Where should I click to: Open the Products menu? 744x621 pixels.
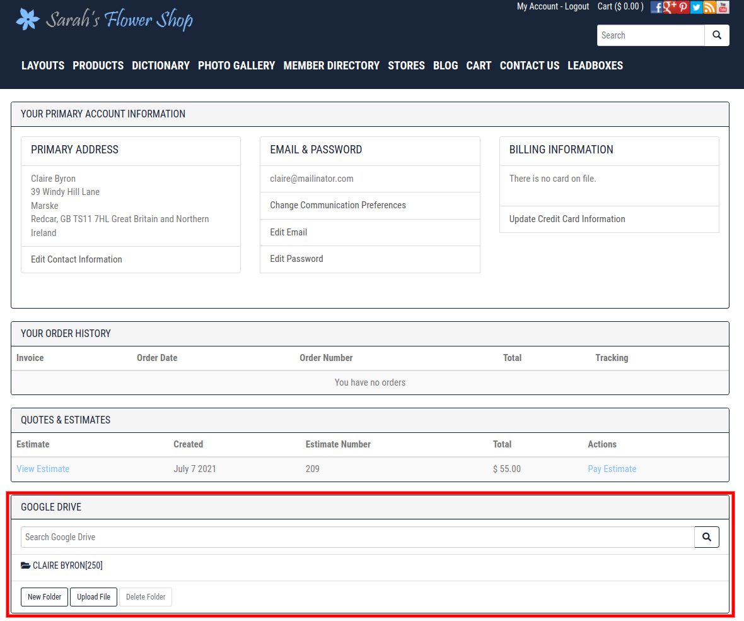pyautogui.click(x=98, y=66)
